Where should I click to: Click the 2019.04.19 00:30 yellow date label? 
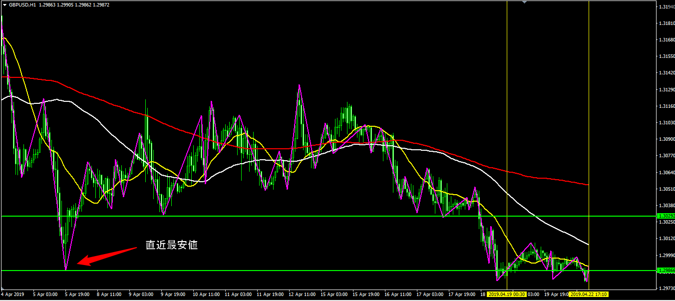click(506, 295)
